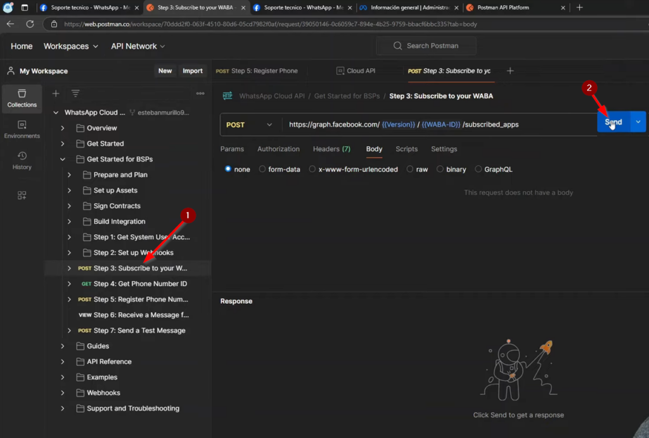This screenshot has height=438, width=649.
Task: Open the Collections sidebar panel
Action: [x=22, y=98]
